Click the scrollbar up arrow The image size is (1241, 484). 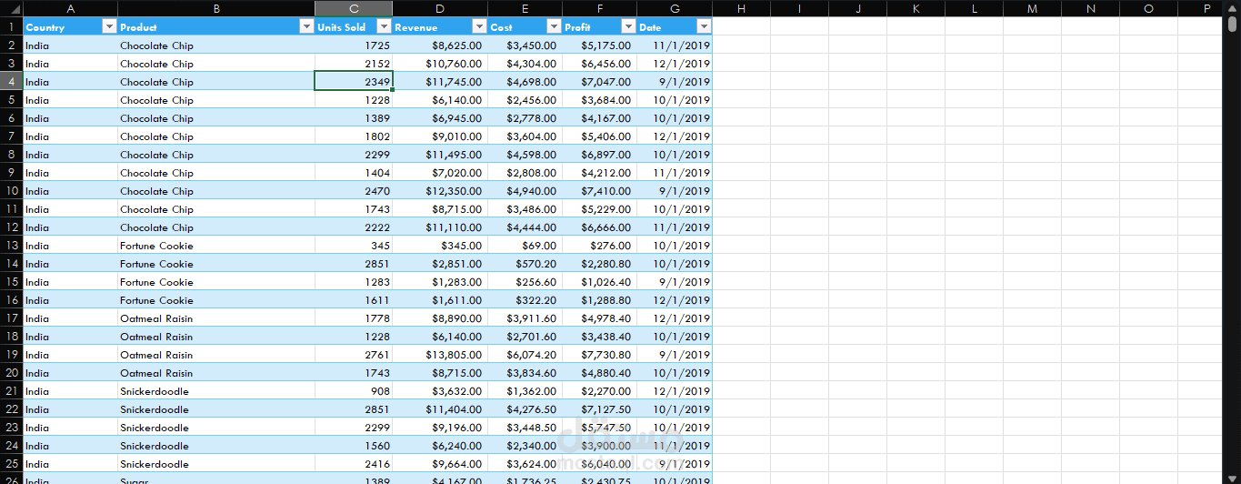(1233, 6)
